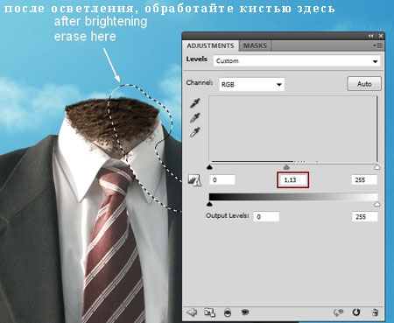Toggle adjustment layer visibility eye icon

[x=245, y=312]
